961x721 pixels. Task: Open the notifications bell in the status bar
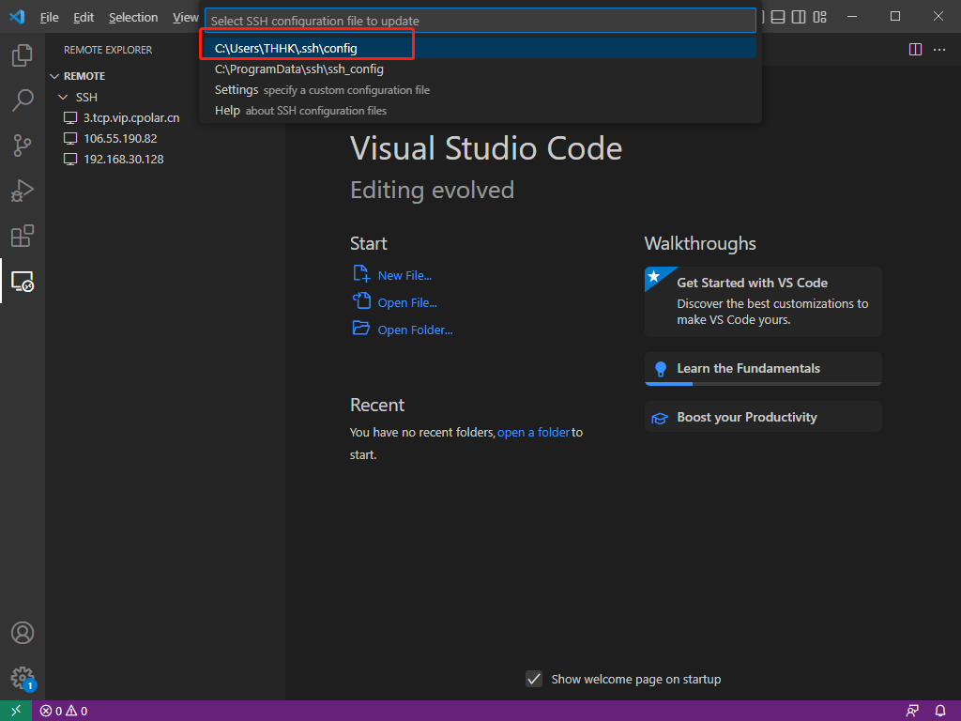pos(939,711)
